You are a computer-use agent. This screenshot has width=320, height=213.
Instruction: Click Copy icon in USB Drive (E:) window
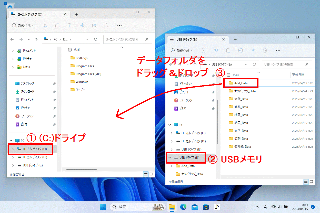click(x=216, y=50)
